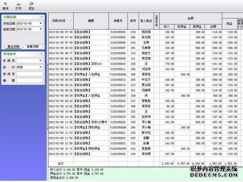Select the 入住押金 row T1201050006
The width and height of the screenshot is (243, 182).
[143, 74]
